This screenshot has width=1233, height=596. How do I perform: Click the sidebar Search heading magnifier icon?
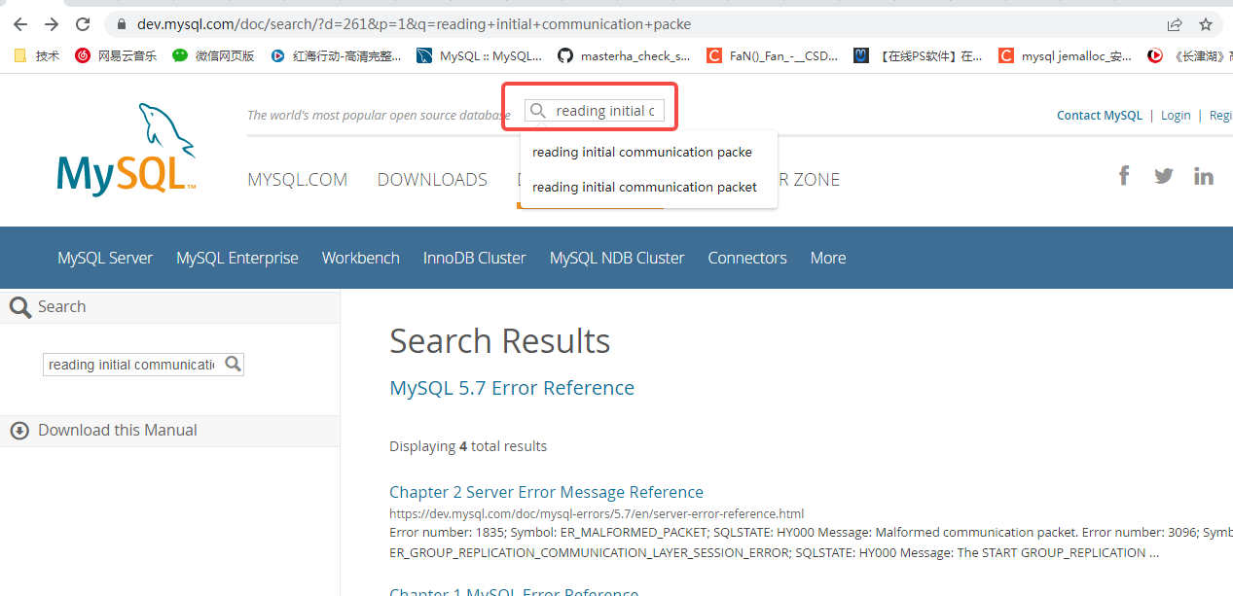(x=19, y=308)
